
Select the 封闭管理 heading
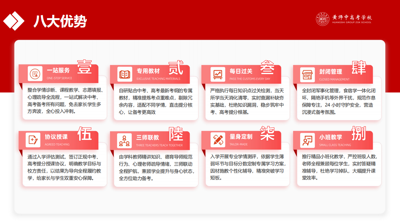[x=331, y=72]
